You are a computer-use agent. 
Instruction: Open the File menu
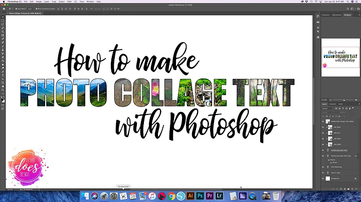(x=26, y=1)
